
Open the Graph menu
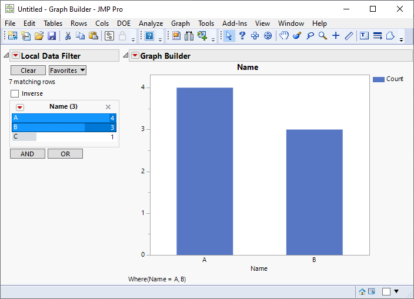click(x=181, y=23)
